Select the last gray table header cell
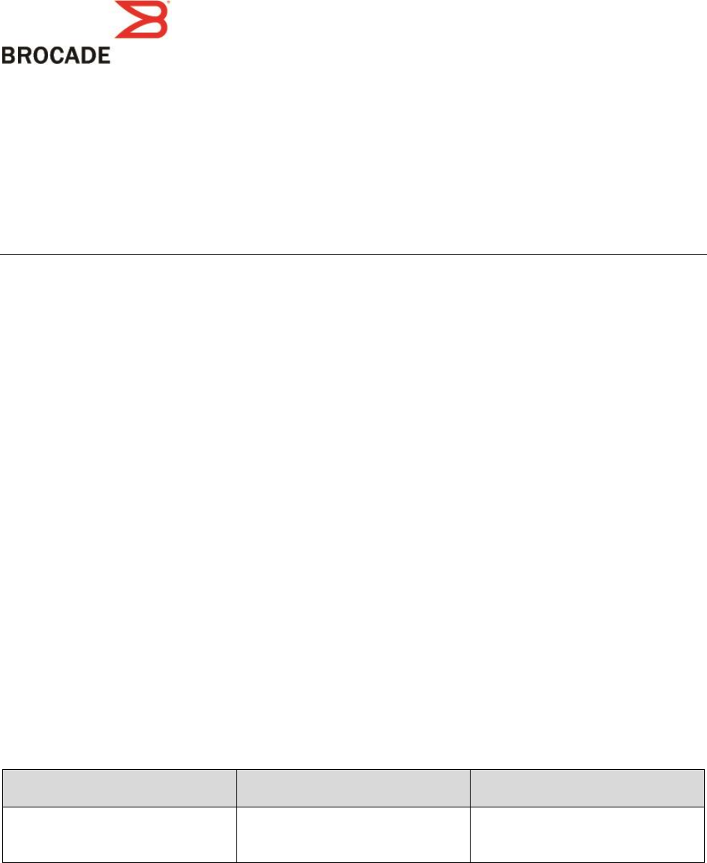The width and height of the screenshot is (707, 863). 587,787
